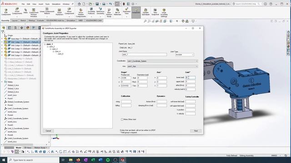Click Show Hidden Components
The width and height of the screenshot is (291, 163).
click(81, 13)
